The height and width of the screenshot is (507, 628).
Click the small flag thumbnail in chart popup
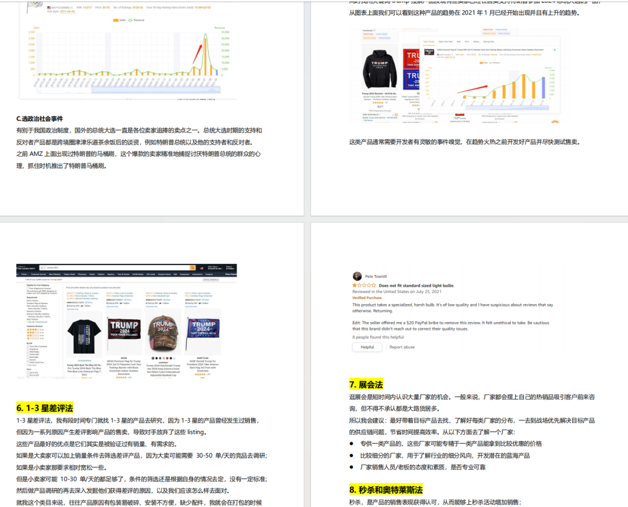[429, 52]
